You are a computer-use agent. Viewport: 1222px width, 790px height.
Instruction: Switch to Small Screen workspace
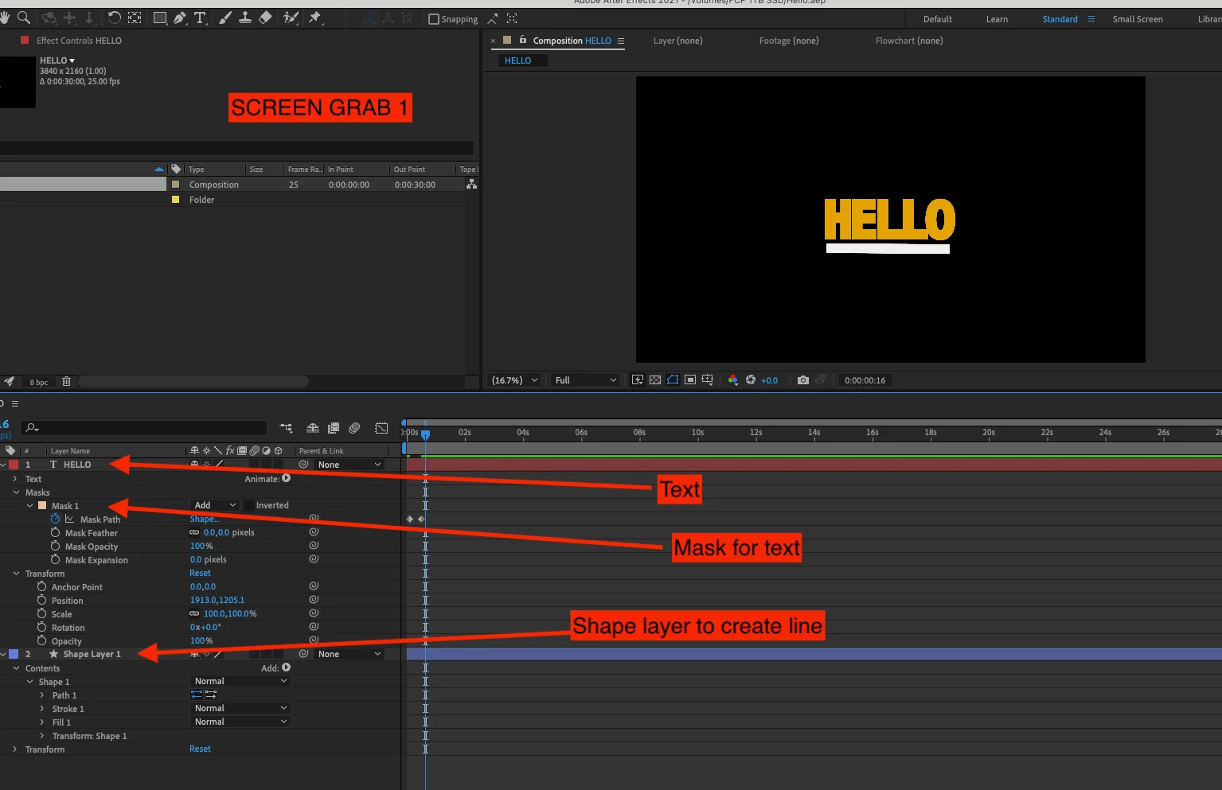(x=1137, y=19)
